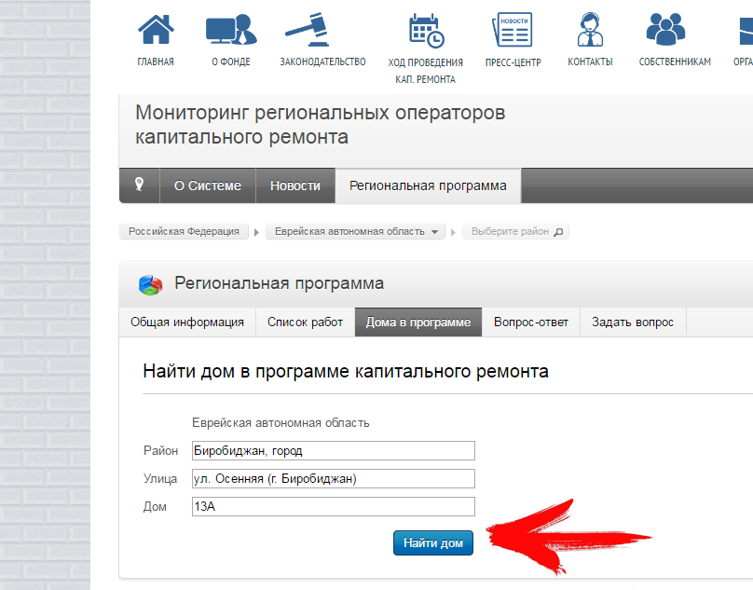Click the Район input field

click(334, 451)
